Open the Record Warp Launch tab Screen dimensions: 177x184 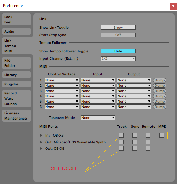click(17, 99)
